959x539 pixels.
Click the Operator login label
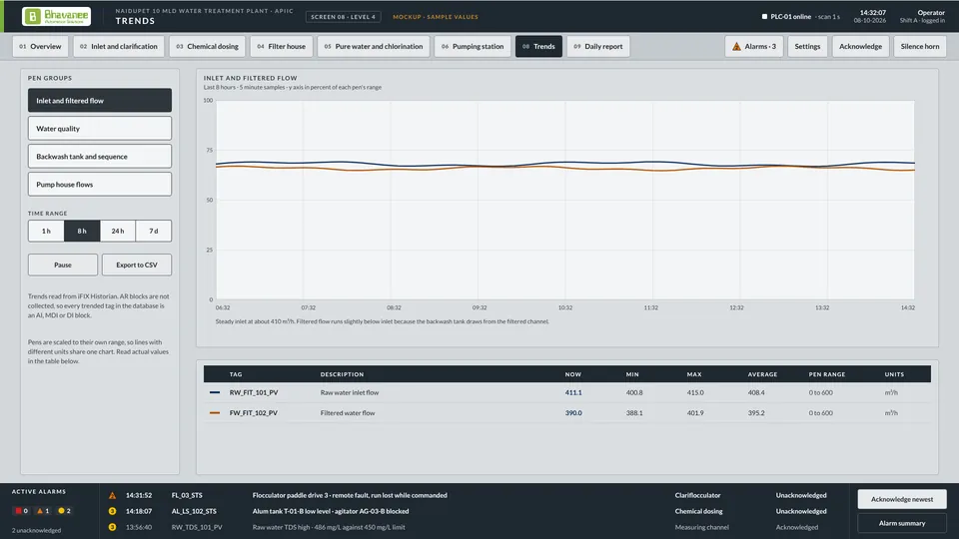(931, 12)
